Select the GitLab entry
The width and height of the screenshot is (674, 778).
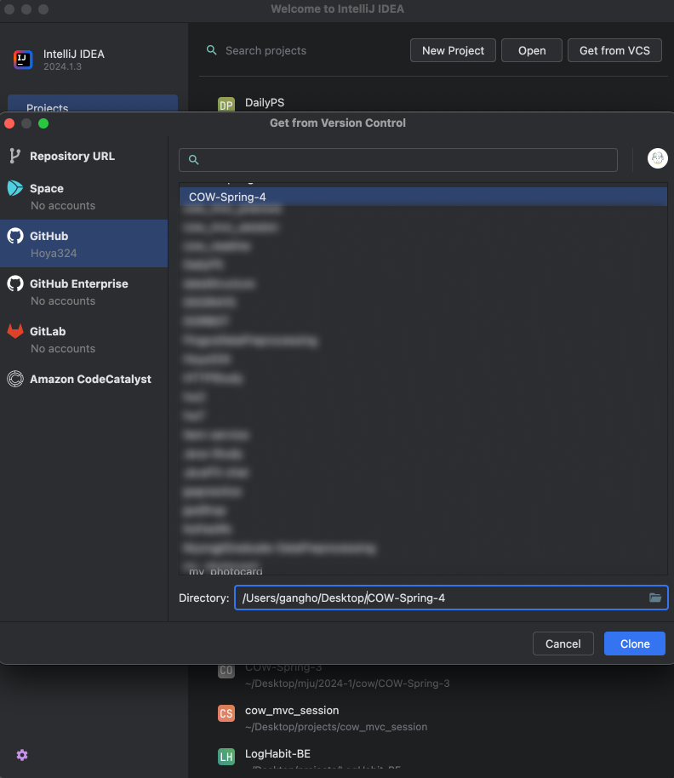tap(83, 340)
